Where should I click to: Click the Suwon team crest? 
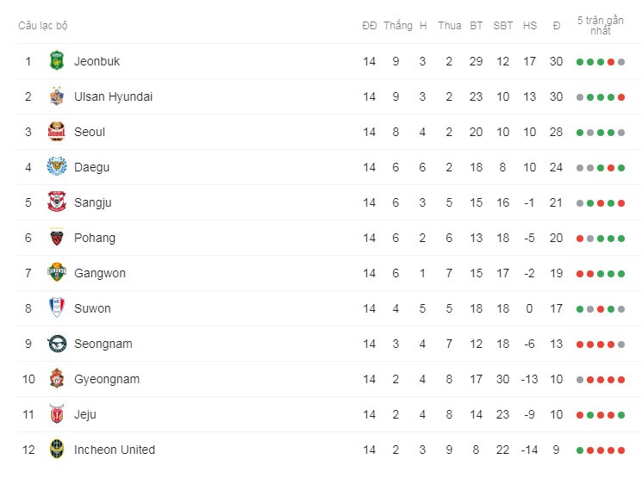coord(57,307)
